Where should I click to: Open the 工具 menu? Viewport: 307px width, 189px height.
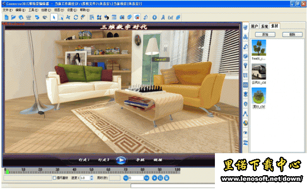point(33,10)
